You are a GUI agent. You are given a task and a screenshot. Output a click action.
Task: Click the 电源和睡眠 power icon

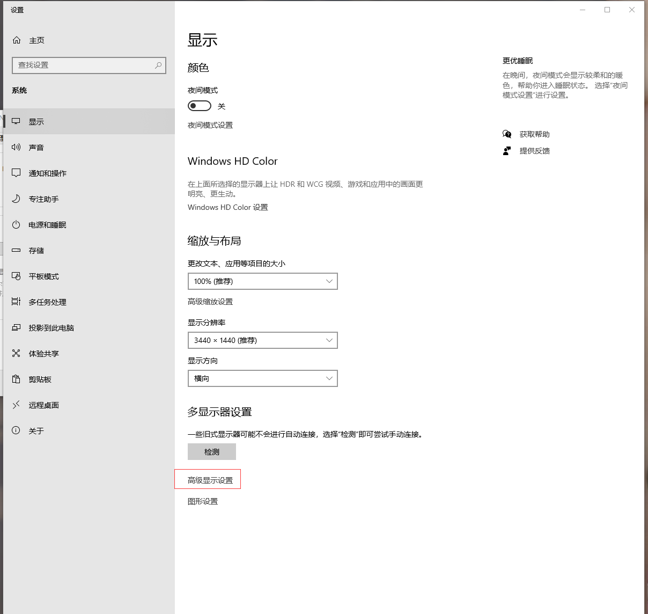click(x=16, y=224)
